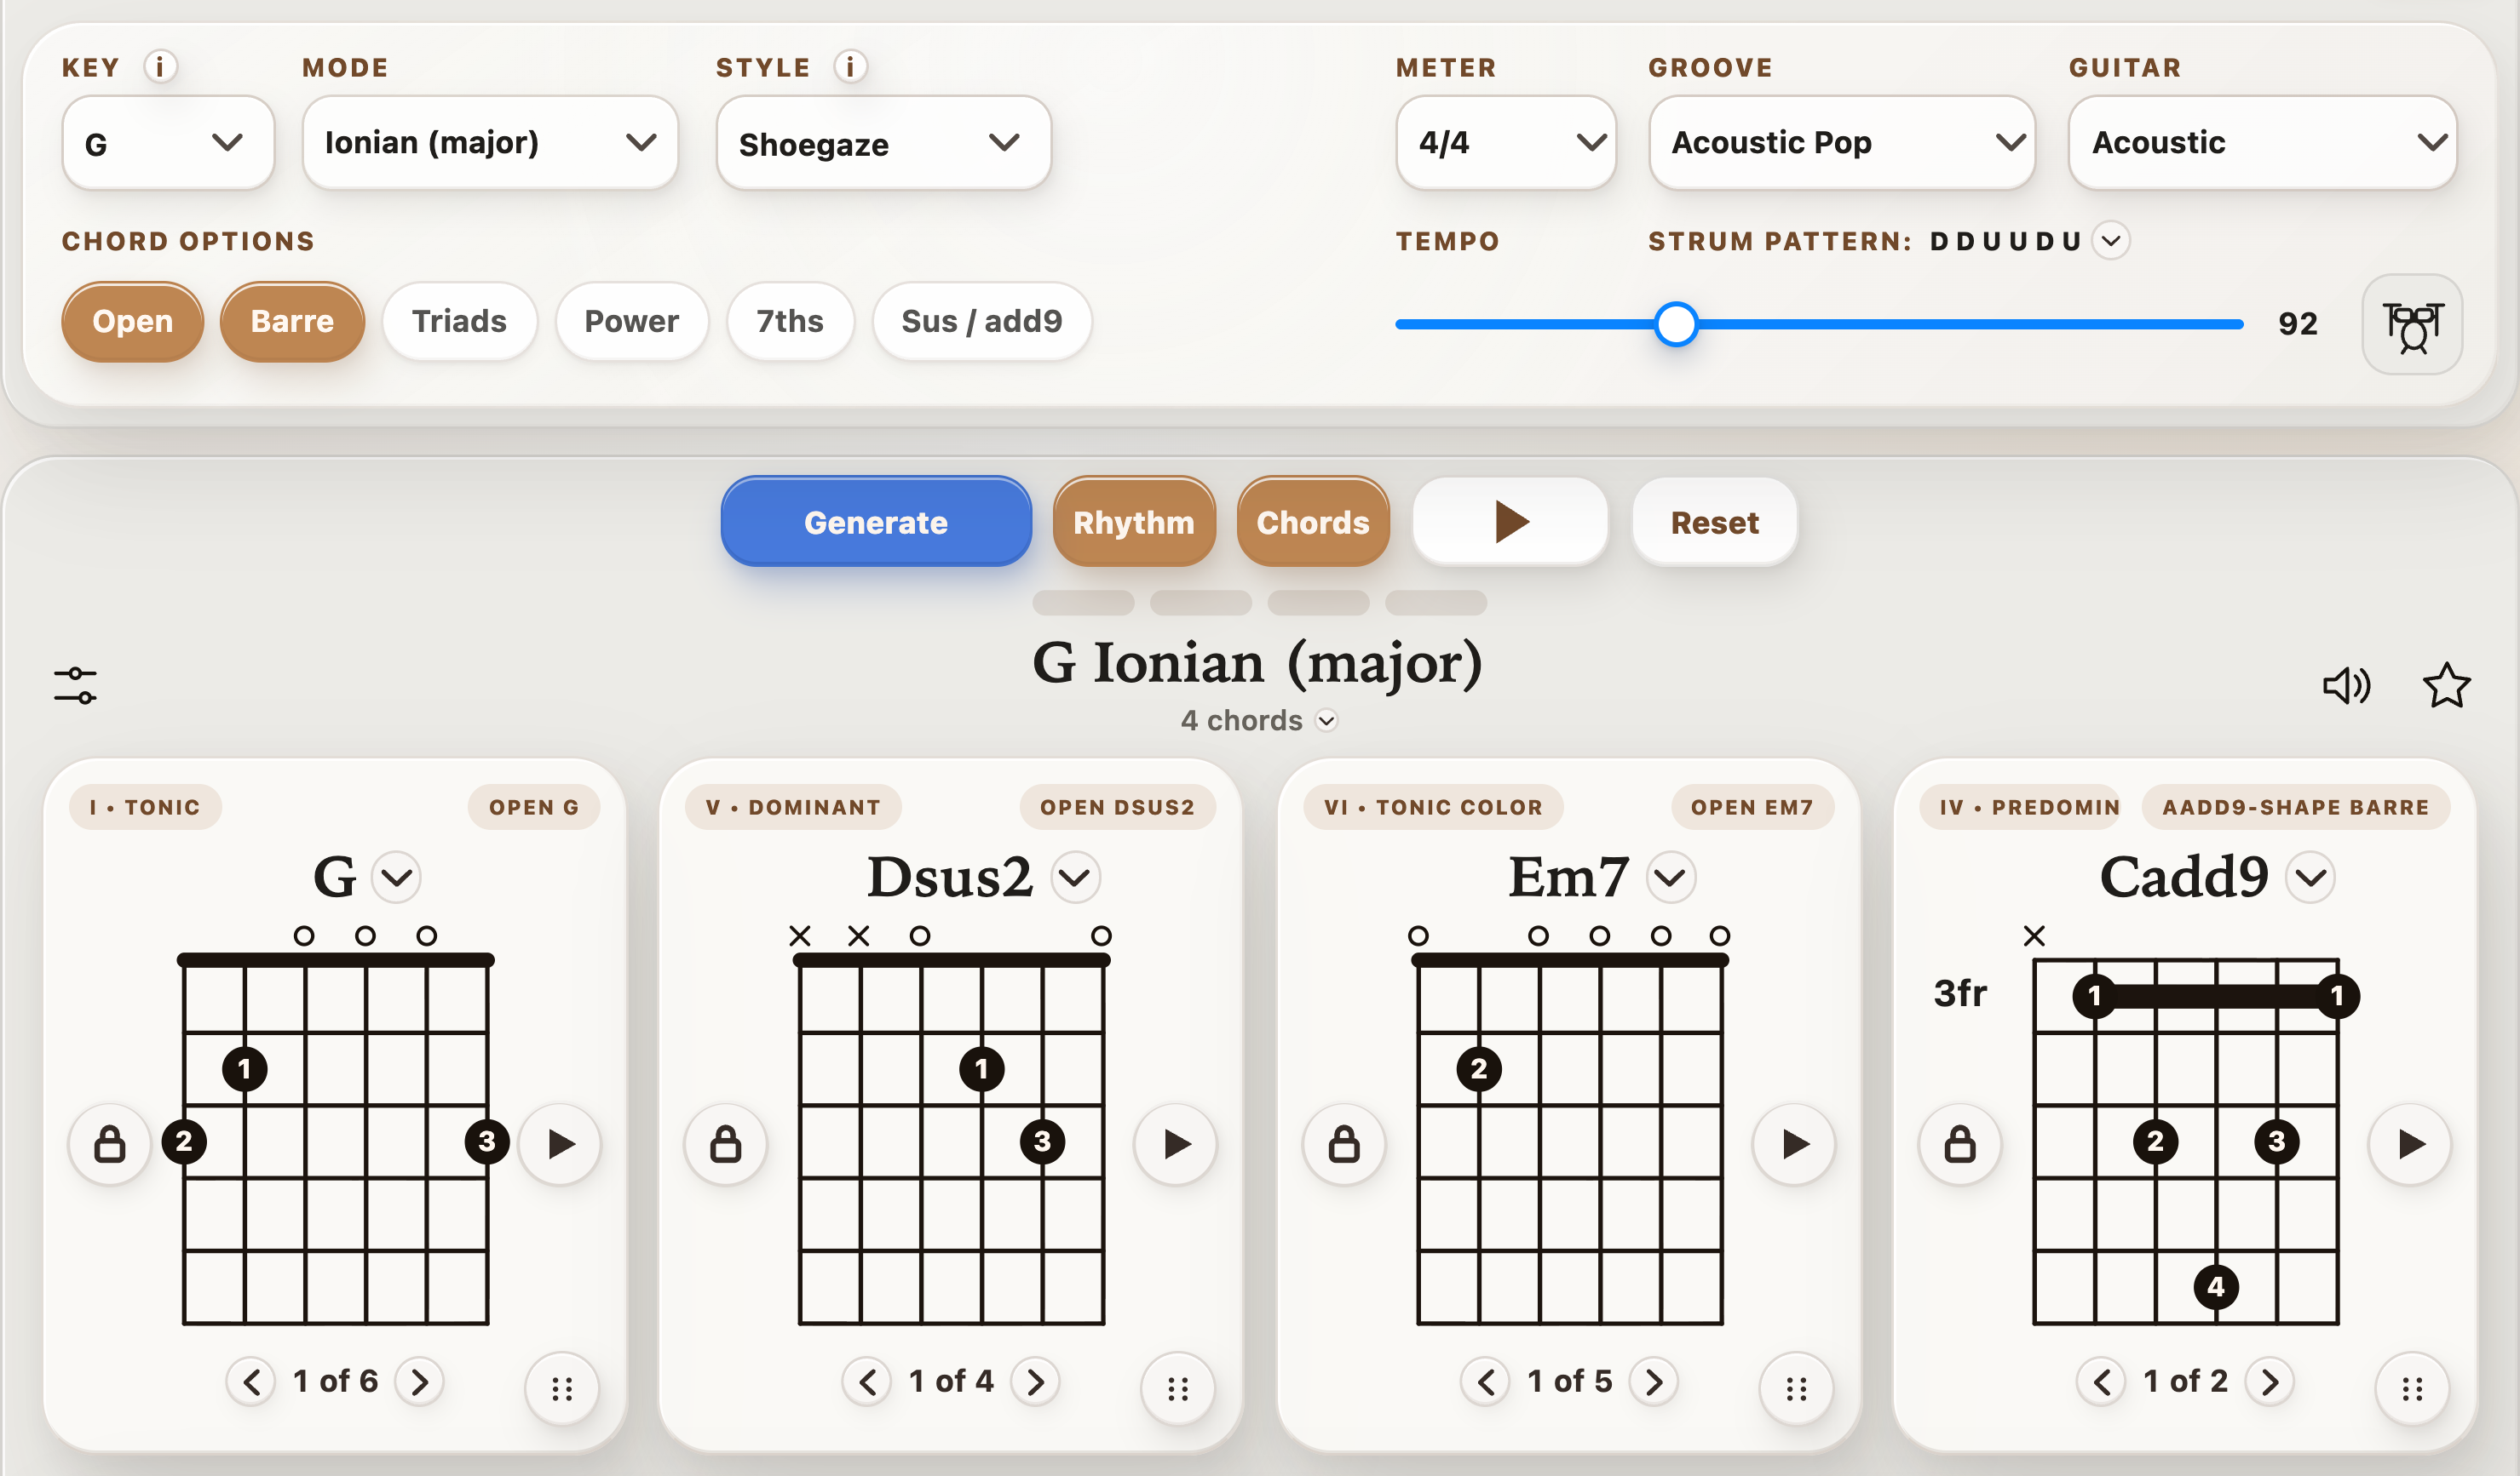This screenshot has height=1476, width=2520.
Task: Show previous Dsus2 chord voicing
Action: [867, 1382]
